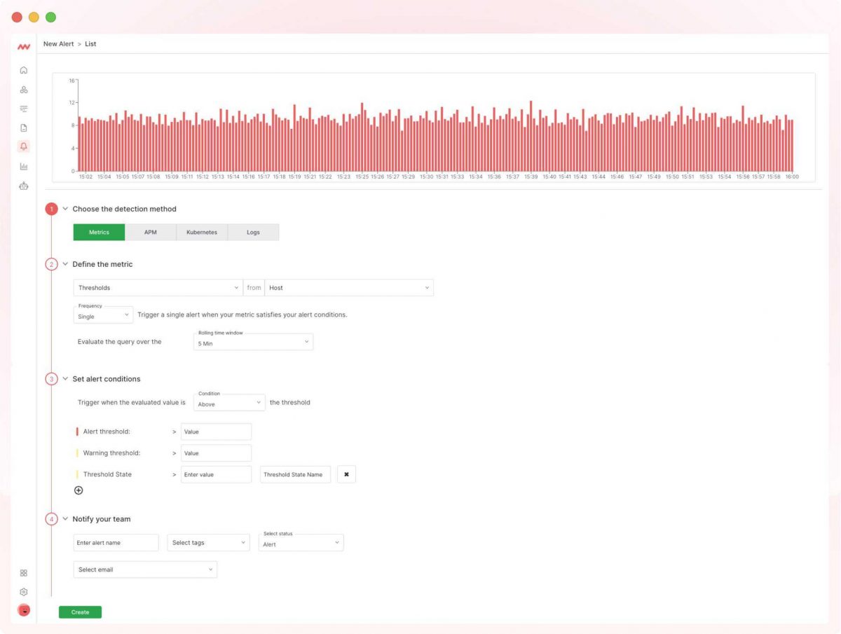Open the bar chart analytics icon

click(24, 166)
